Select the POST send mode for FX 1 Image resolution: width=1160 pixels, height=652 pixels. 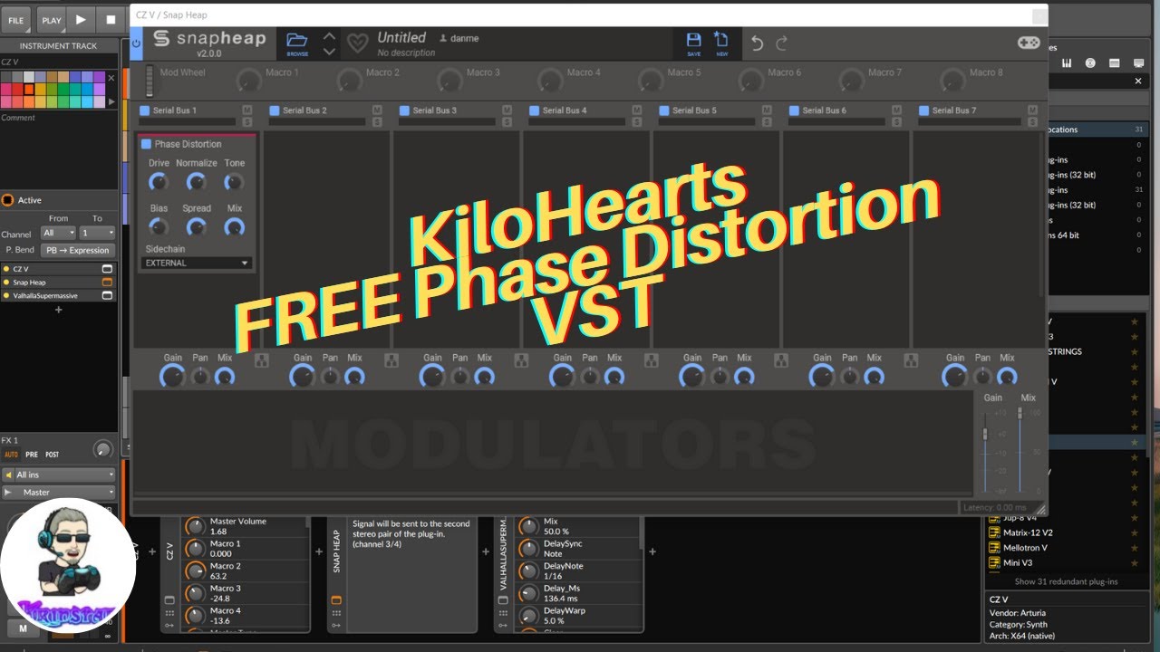tap(53, 455)
